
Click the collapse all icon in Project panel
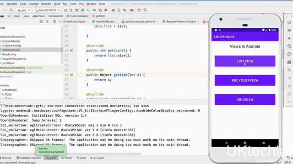47,21
